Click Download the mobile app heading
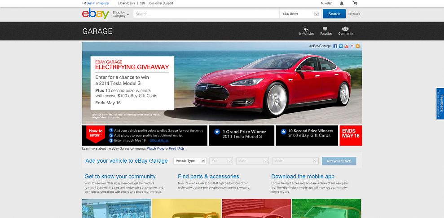The height and width of the screenshot is (218, 444). click(303, 176)
